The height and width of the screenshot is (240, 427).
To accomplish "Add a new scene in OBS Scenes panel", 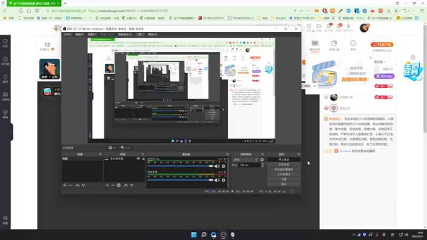I will (x=65, y=185).
